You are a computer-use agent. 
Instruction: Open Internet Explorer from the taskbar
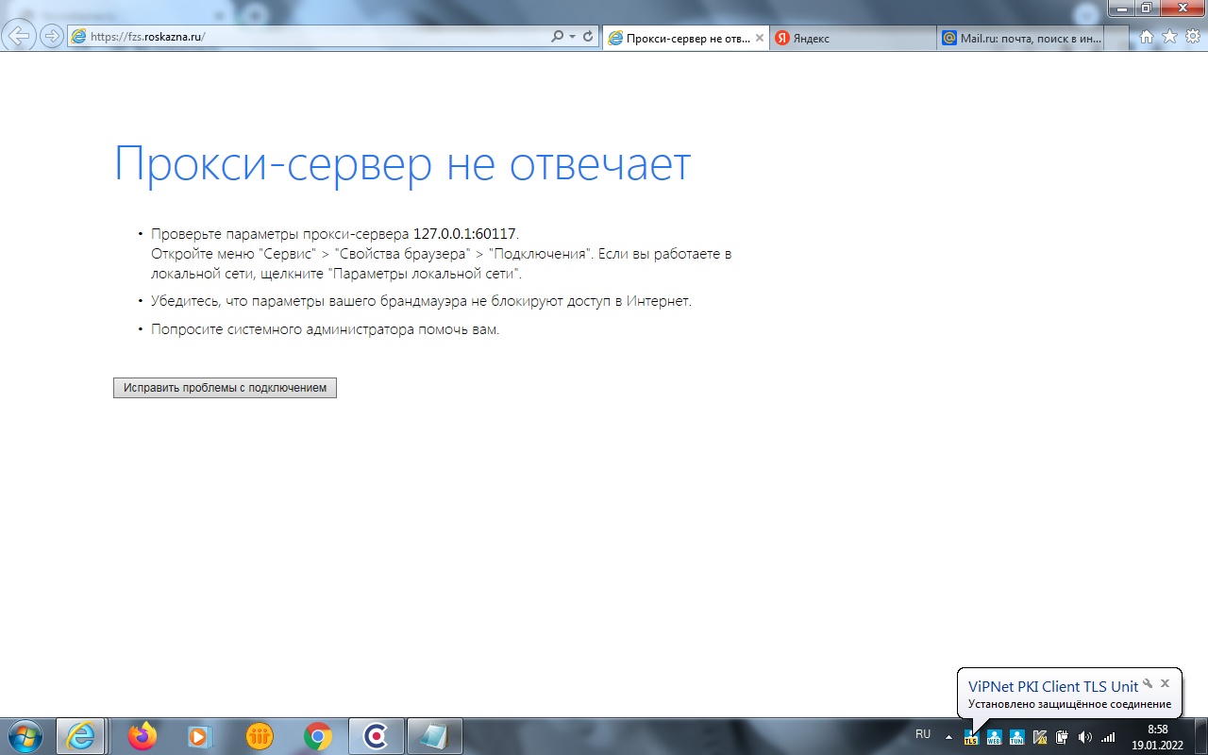click(80, 736)
